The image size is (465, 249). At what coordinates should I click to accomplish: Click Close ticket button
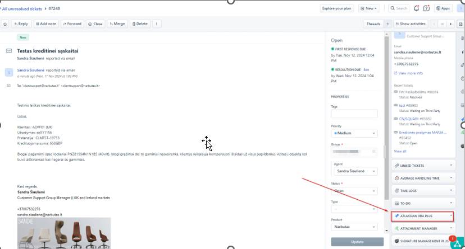point(95,24)
